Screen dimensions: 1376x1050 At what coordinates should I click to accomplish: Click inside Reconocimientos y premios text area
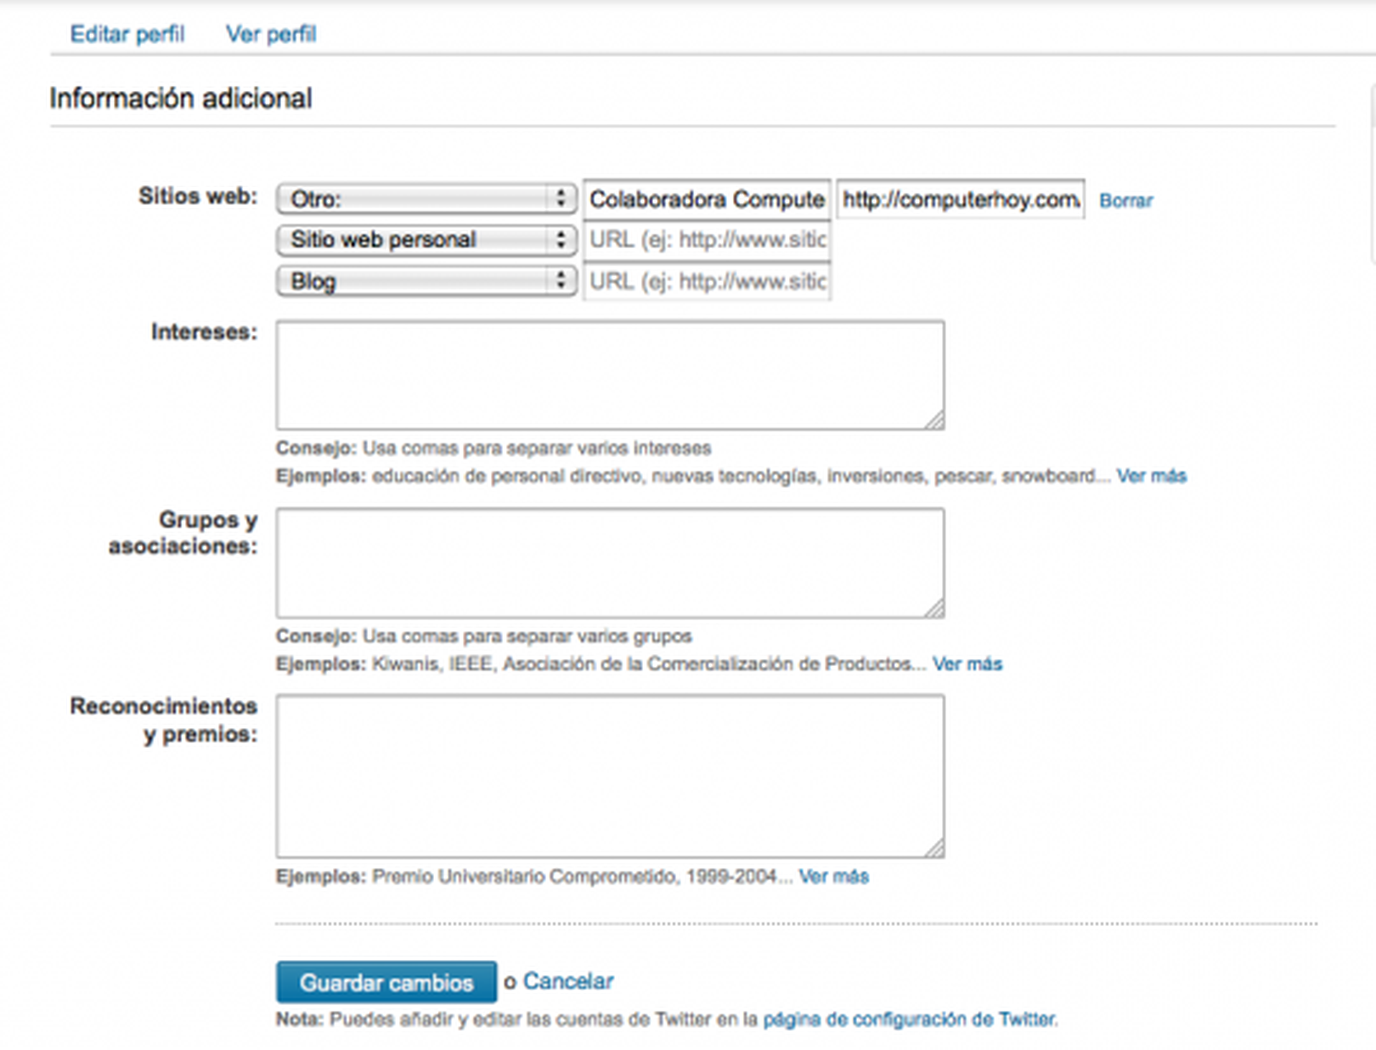coord(609,775)
